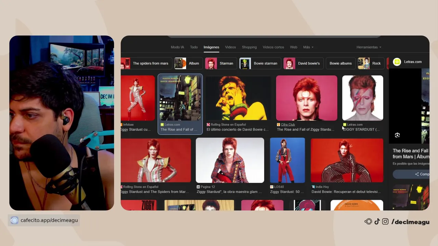The image size is (438, 246).
Task: Open the Shopping tab
Action: pos(249,47)
